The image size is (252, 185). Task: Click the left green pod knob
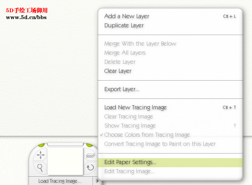point(41,145)
